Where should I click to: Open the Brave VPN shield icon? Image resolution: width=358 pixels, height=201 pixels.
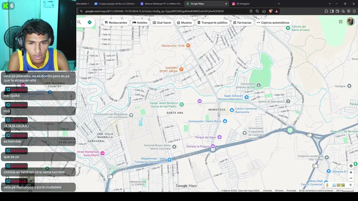348,11
